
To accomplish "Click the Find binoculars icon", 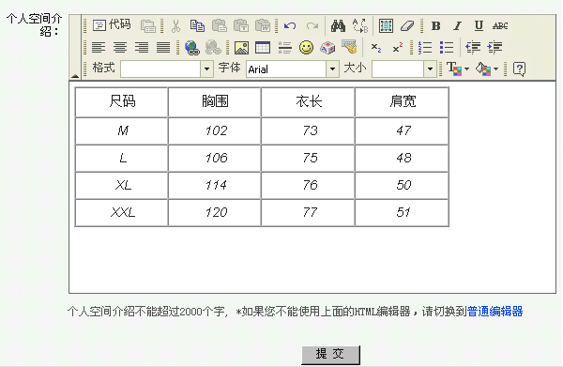I will [338, 26].
